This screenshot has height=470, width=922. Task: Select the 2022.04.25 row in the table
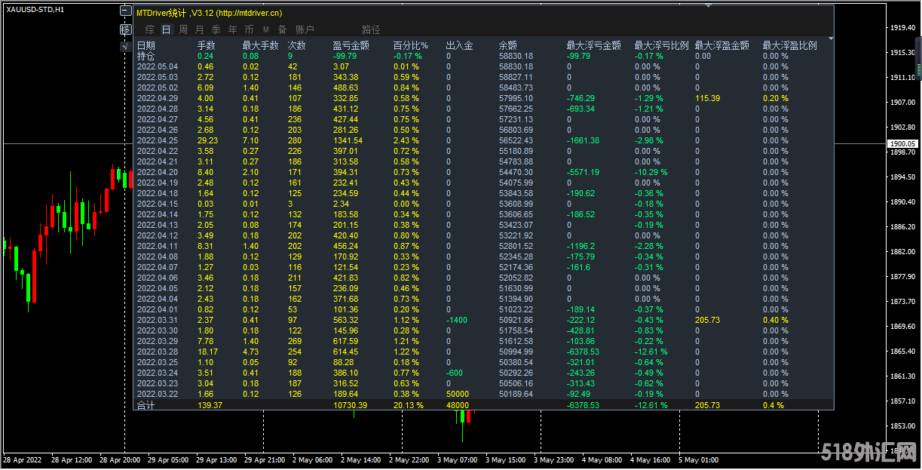(x=157, y=140)
